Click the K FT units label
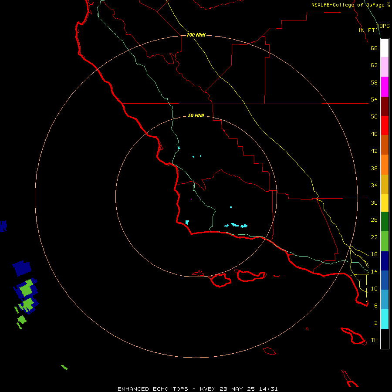Screen dimensions: 392x392 [368, 30]
